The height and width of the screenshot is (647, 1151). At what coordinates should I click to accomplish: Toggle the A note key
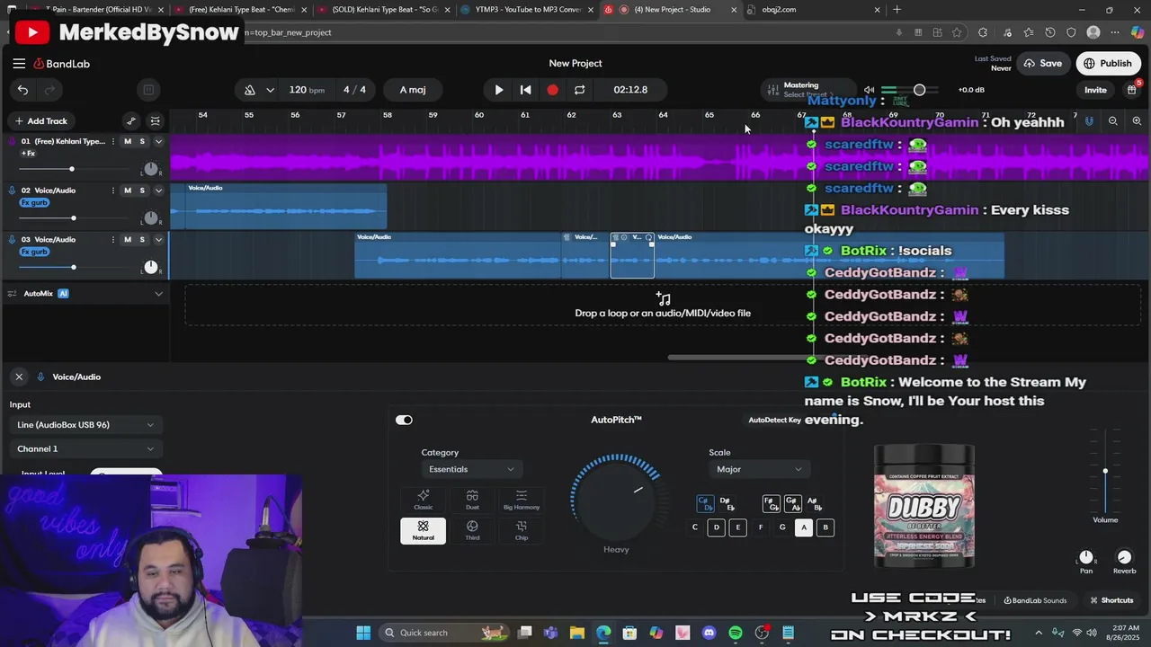click(804, 527)
